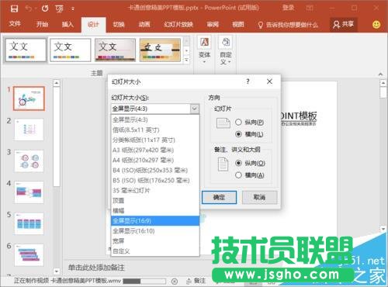This screenshot has height=287, width=388.
Task: Switch to 审阅 Review tab
Action: click(213, 25)
